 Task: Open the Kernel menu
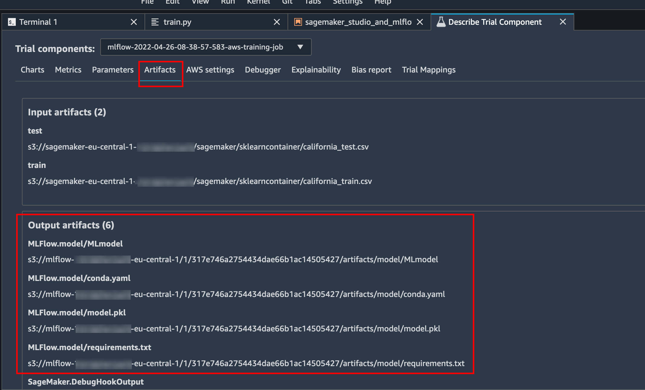pos(258,2)
